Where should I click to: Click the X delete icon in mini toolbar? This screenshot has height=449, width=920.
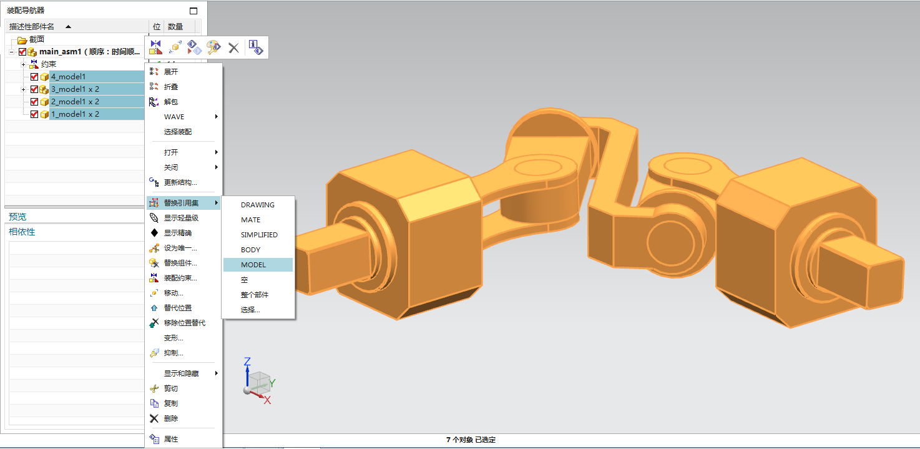click(233, 47)
